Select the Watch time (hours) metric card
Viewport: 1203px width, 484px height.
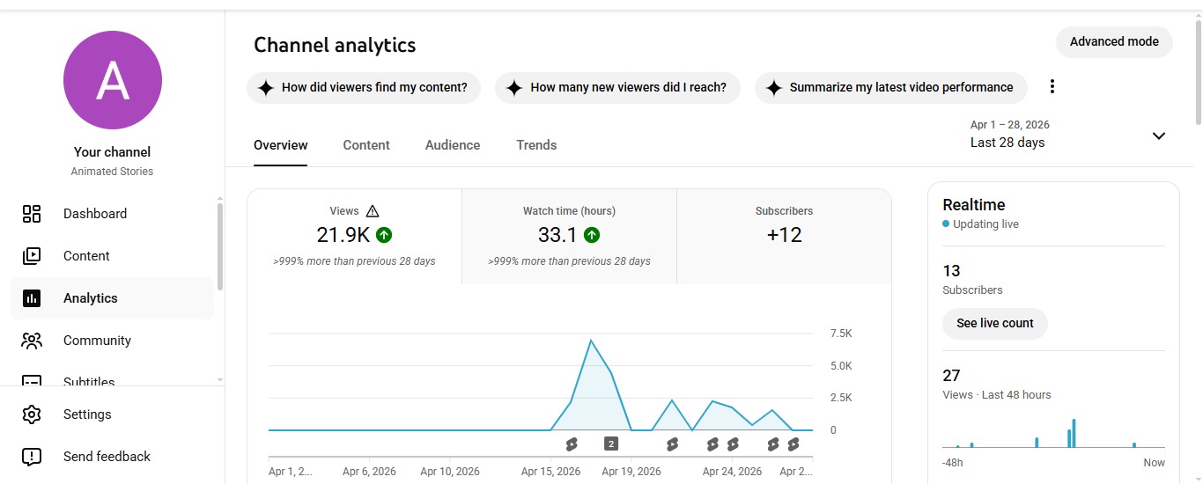(x=569, y=236)
